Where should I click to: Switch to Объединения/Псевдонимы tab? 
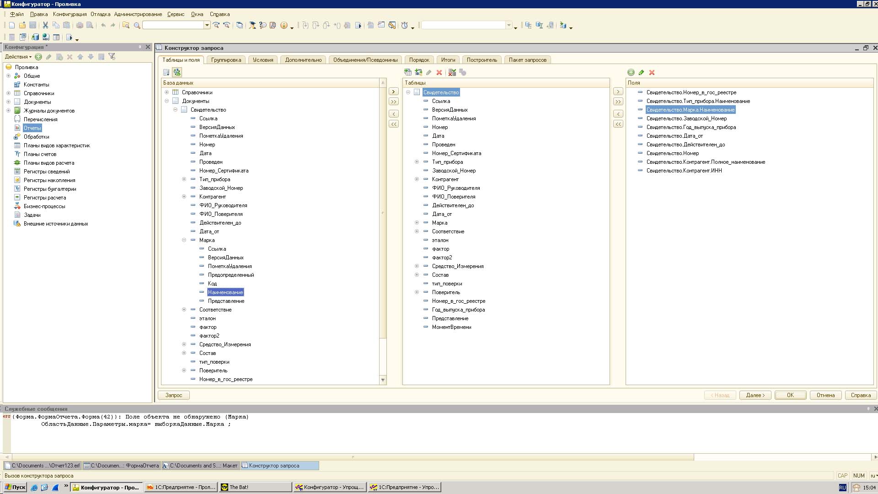365,60
